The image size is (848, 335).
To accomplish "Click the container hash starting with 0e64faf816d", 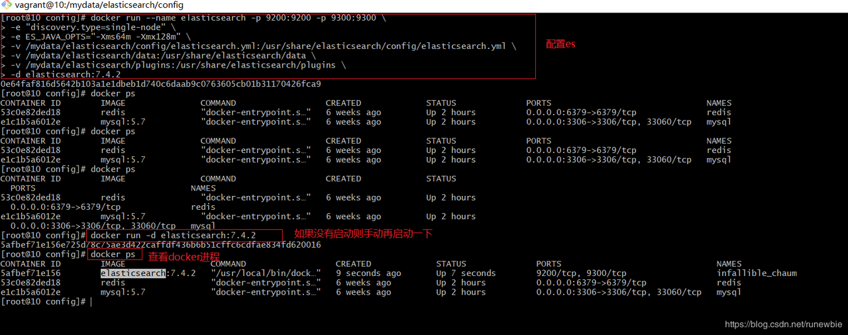I will (x=160, y=84).
